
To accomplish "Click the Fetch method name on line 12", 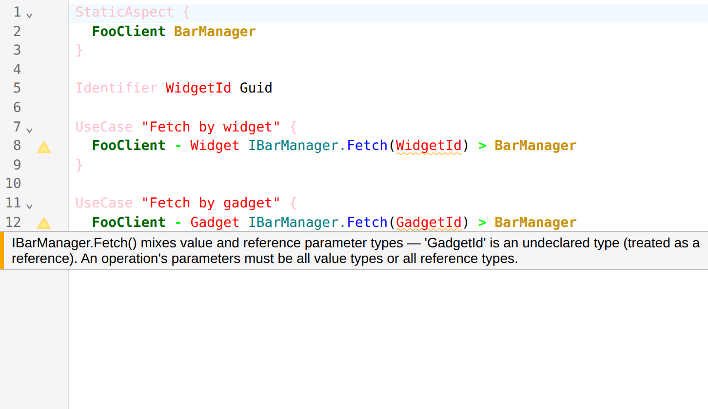I will click(367, 223).
